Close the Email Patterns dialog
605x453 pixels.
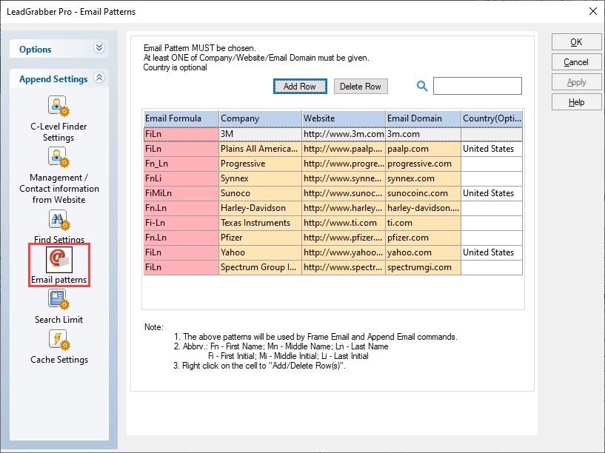[x=593, y=11]
